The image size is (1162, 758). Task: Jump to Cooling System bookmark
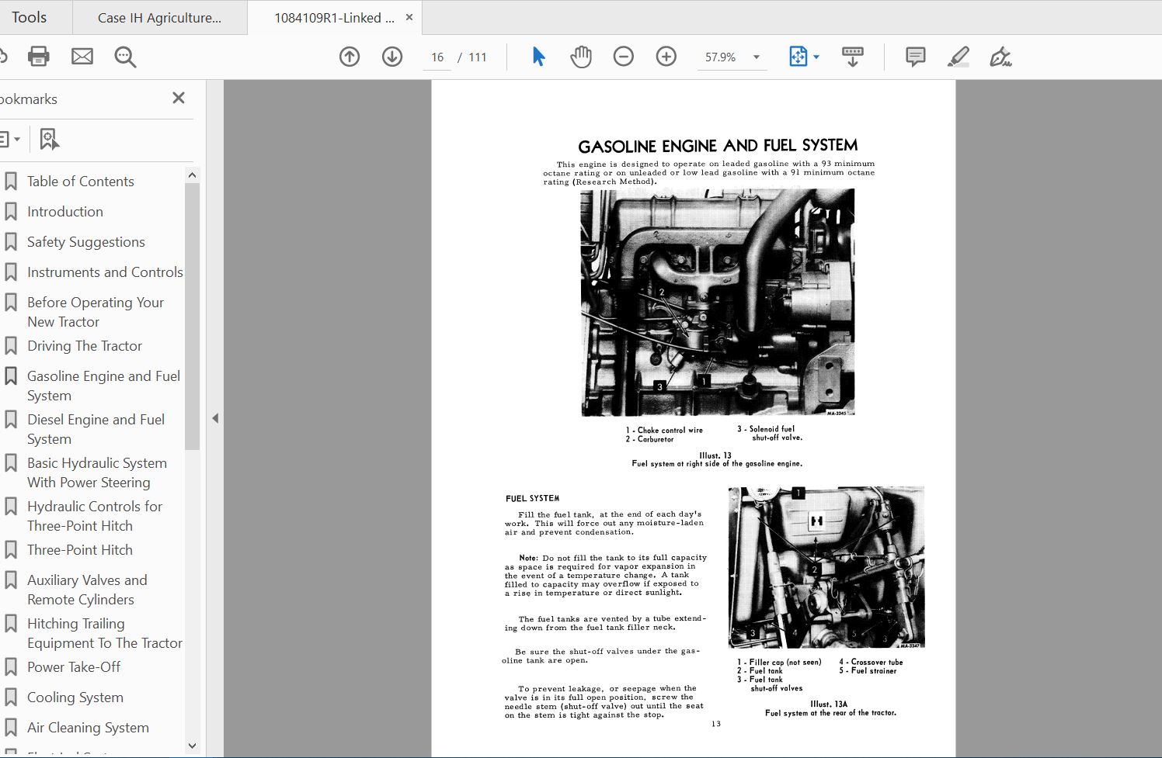pyautogui.click(x=75, y=697)
